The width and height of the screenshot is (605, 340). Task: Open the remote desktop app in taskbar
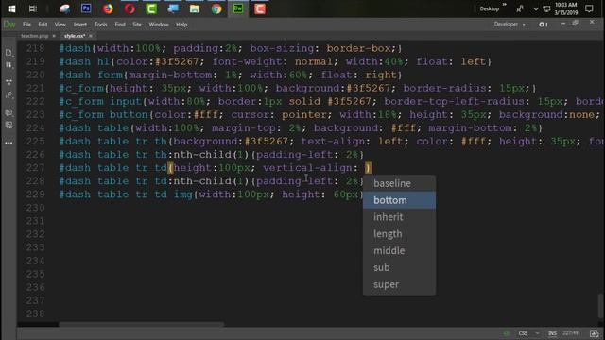[x=173, y=8]
